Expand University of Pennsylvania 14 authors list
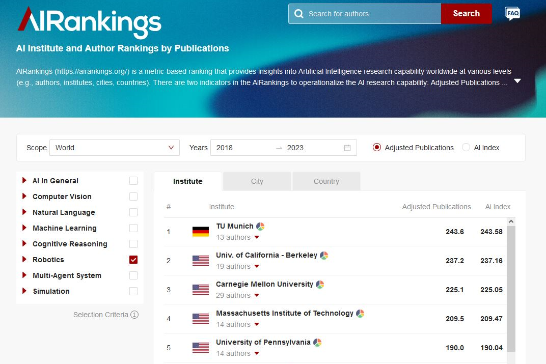The height and width of the screenshot is (364, 546). click(257, 353)
